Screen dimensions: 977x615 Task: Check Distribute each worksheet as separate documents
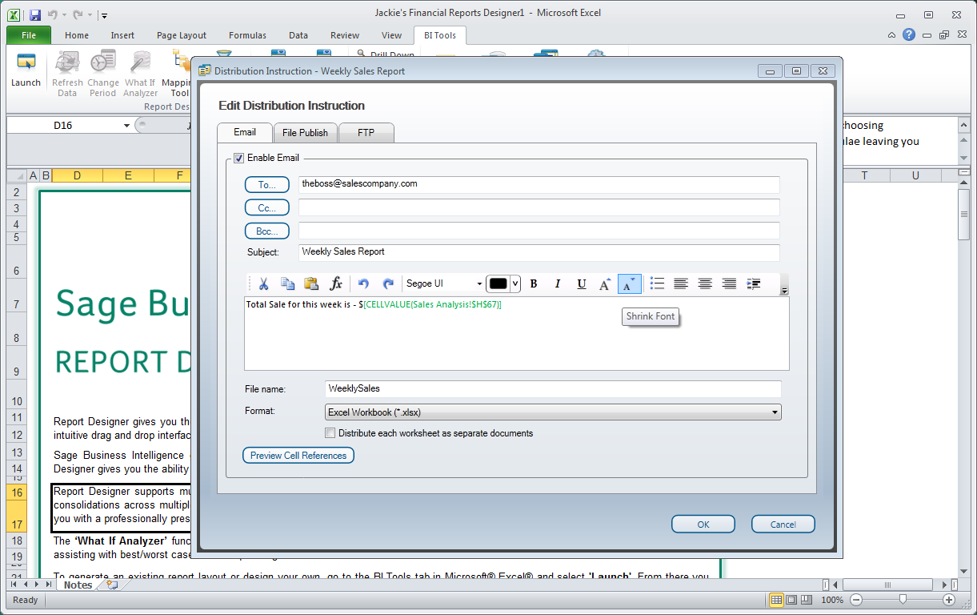pos(330,433)
